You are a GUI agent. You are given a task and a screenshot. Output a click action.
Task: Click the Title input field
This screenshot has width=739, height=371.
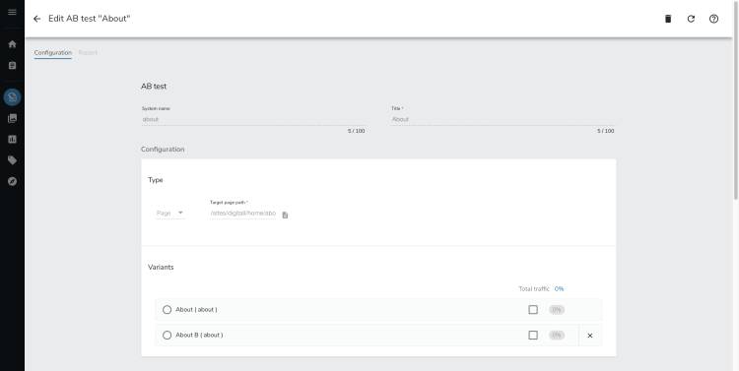click(x=503, y=120)
